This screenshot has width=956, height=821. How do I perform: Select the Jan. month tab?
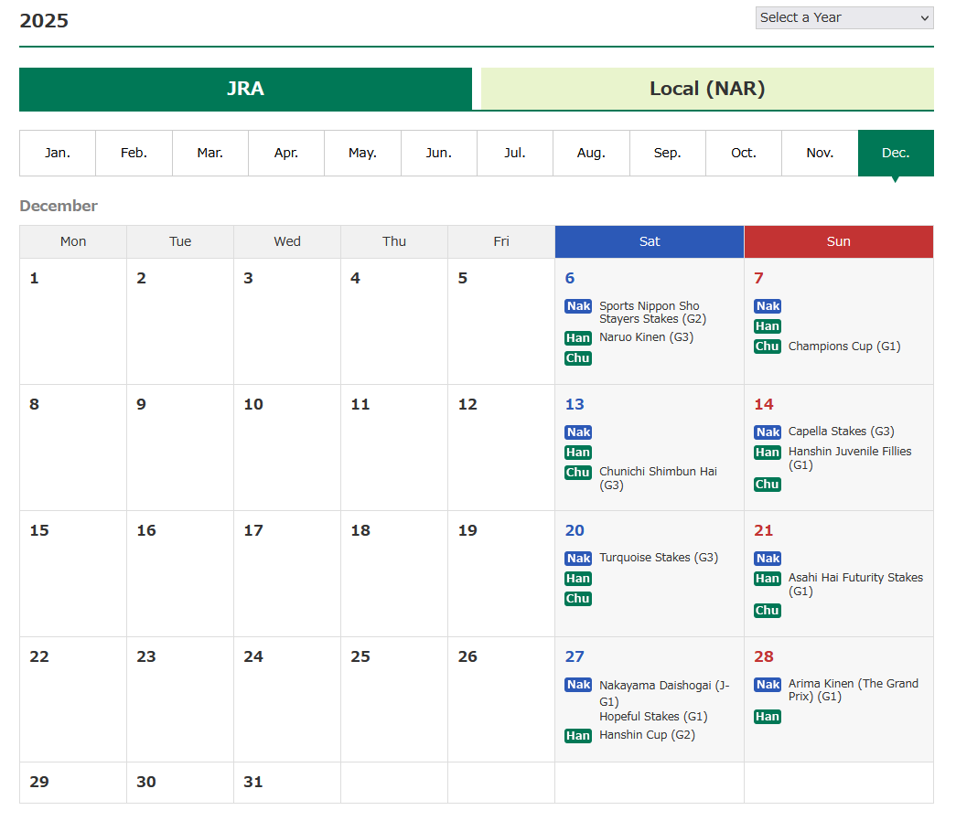(x=58, y=153)
